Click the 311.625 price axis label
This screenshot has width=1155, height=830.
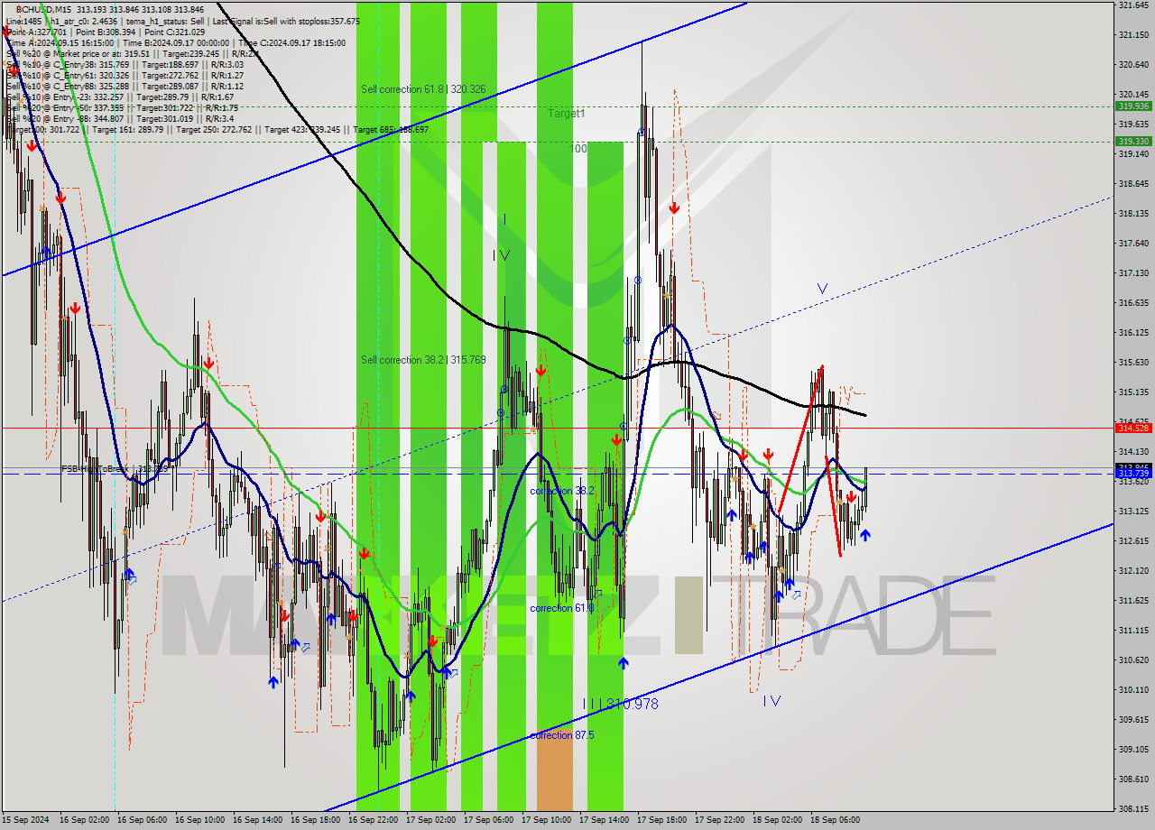point(1133,600)
